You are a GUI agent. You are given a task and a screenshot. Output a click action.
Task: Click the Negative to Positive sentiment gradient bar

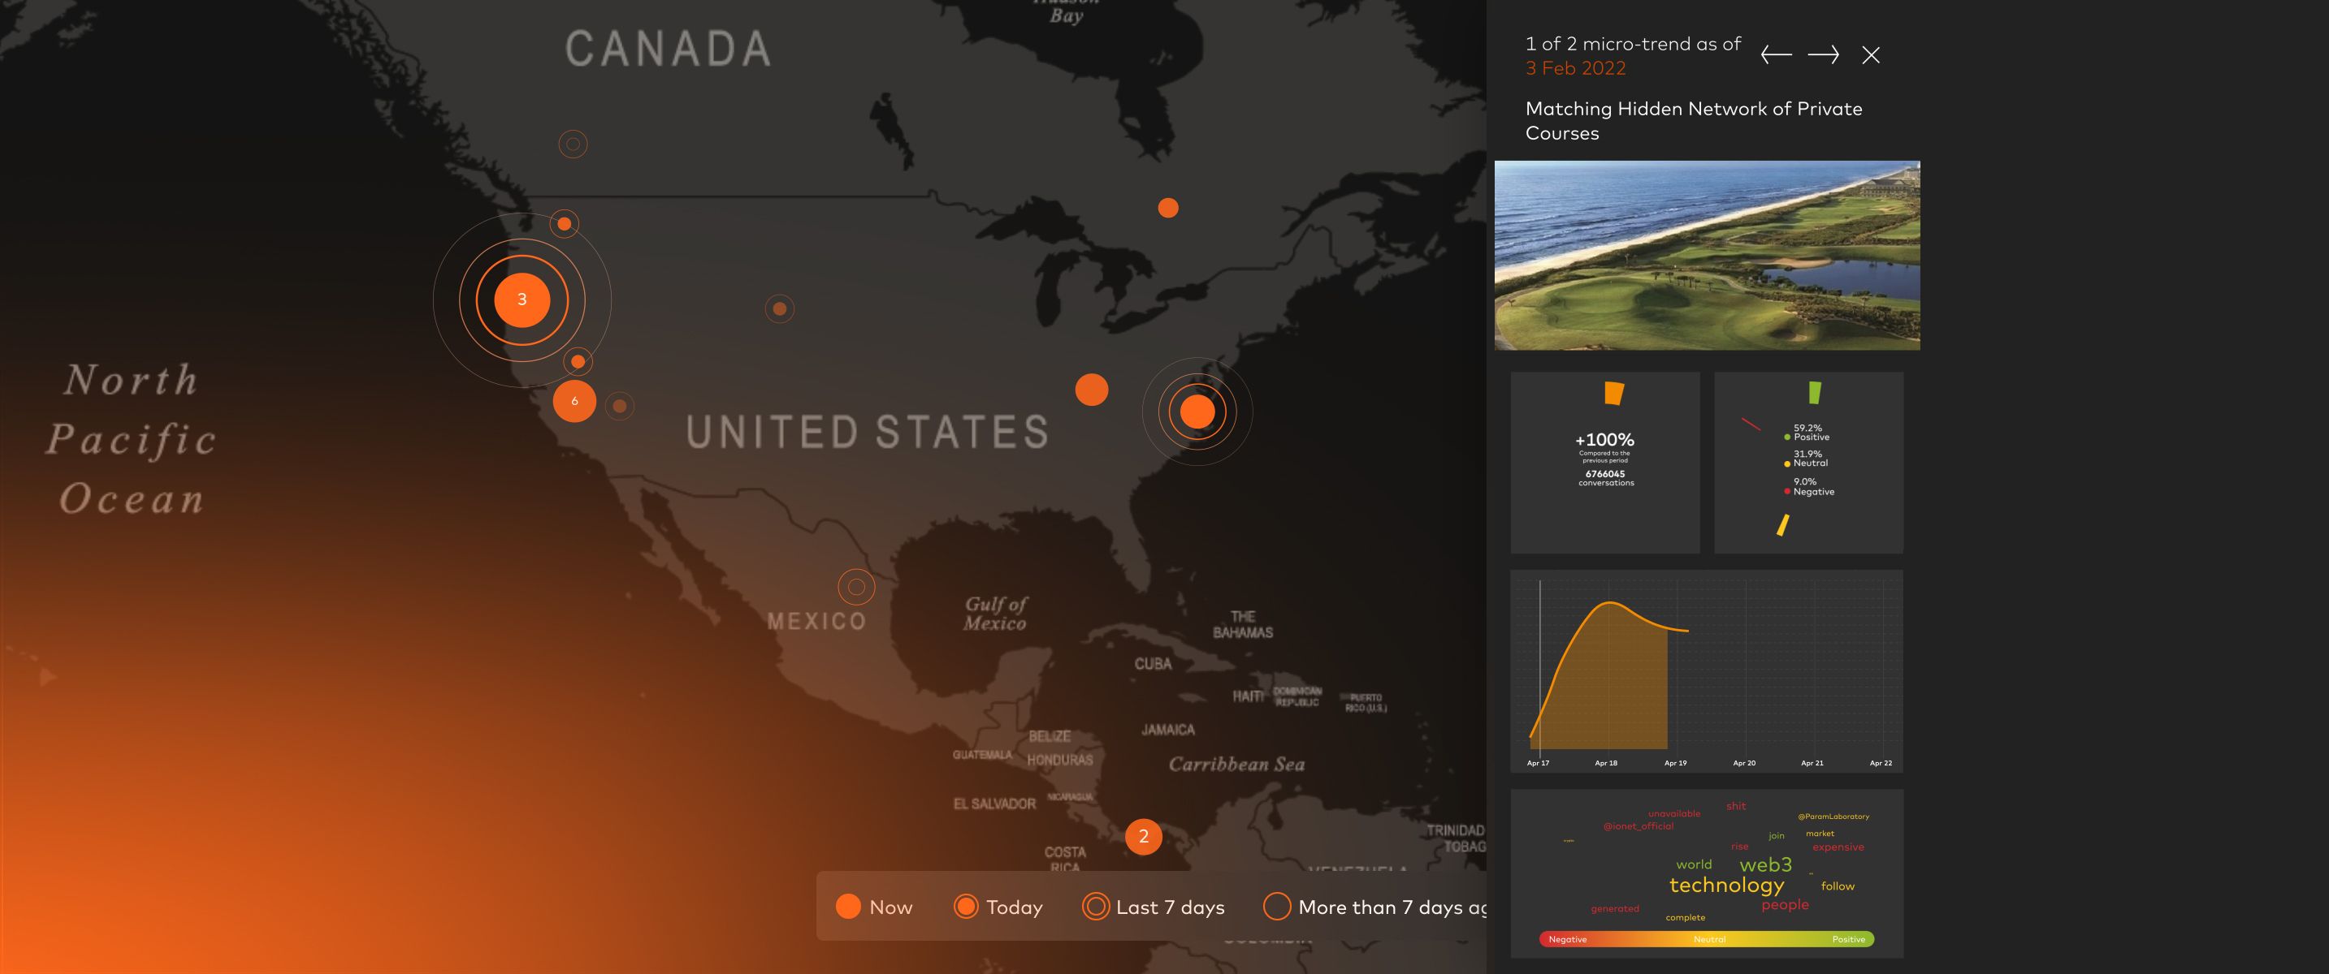1706,940
